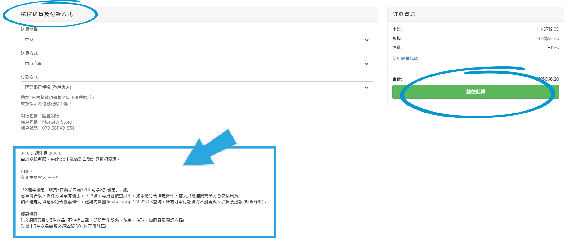Click the shipping fee amount HK$0
This screenshot has height=244, width=579.
click(x=553, y=48)
